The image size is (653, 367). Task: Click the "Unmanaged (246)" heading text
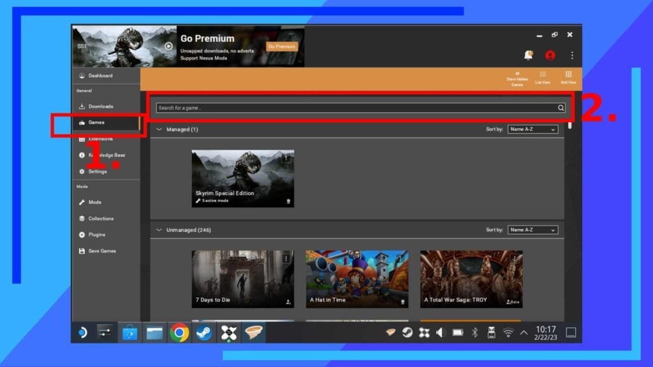[x=188, y=229]
